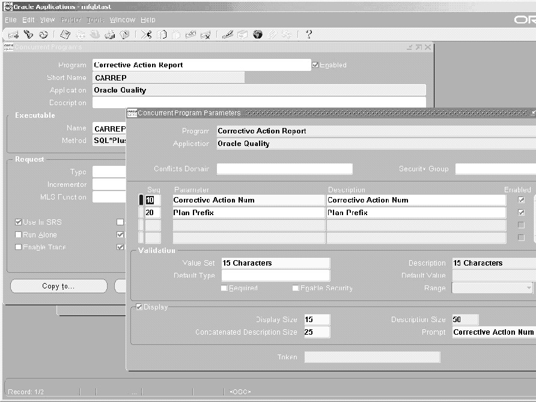Check the Enable Security checkbox
The image size is (536, 402).
tap(296, 288)
